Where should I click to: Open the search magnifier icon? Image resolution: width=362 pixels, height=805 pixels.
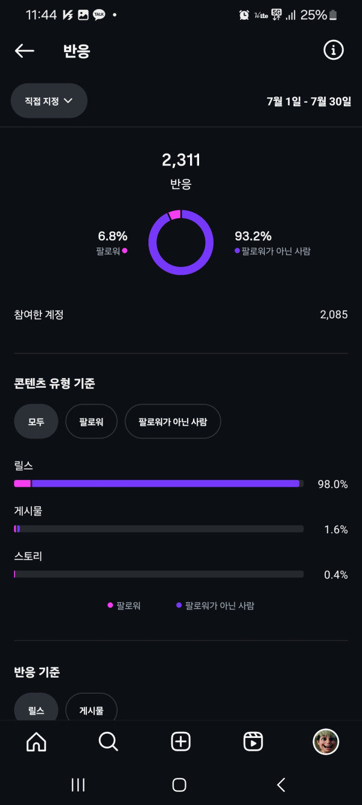pos(109,742)
